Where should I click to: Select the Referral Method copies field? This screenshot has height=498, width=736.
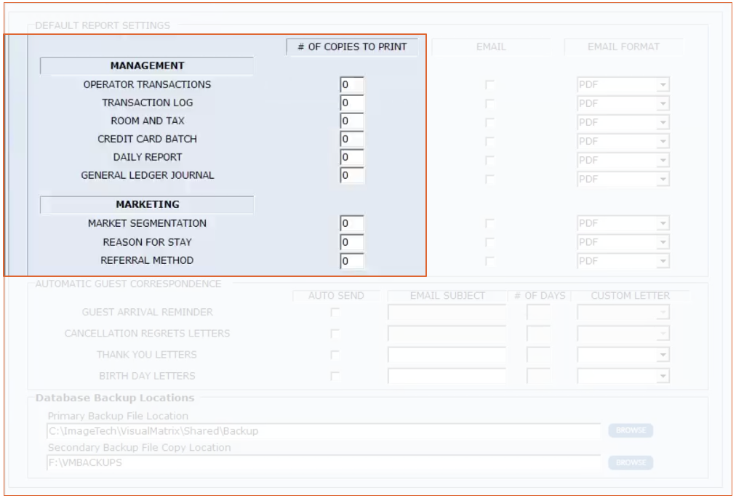click(x=352, y=261)
